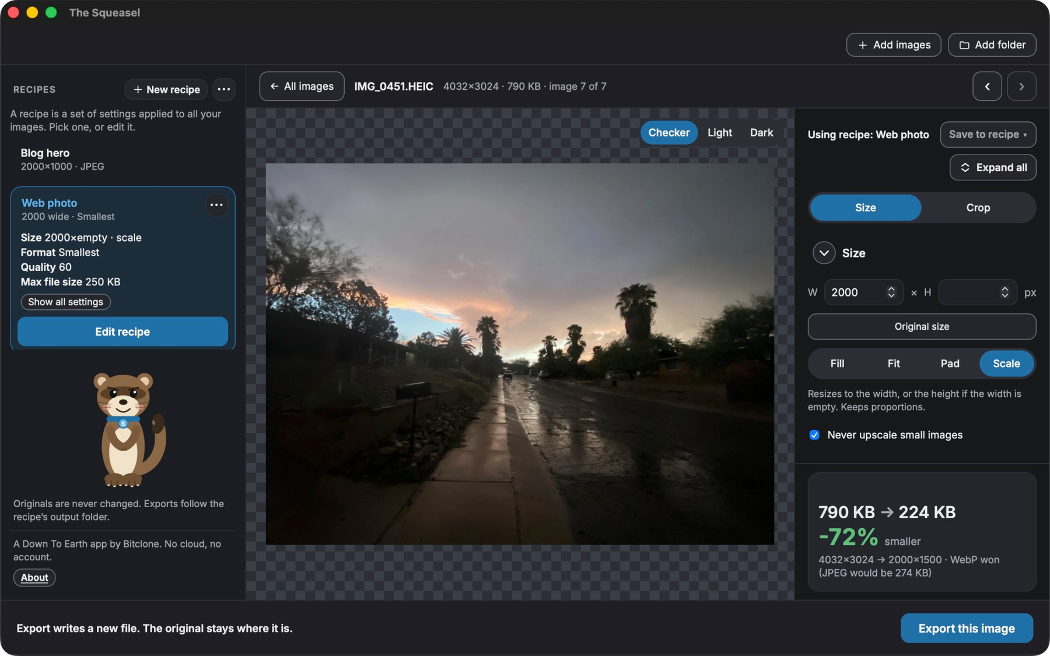Go to the next image
This screenshot has height=656, width=1050.
pos(1021,86)
